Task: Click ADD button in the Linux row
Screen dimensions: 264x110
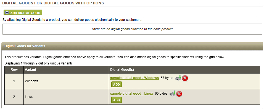Action: click(x=116, y=100)
